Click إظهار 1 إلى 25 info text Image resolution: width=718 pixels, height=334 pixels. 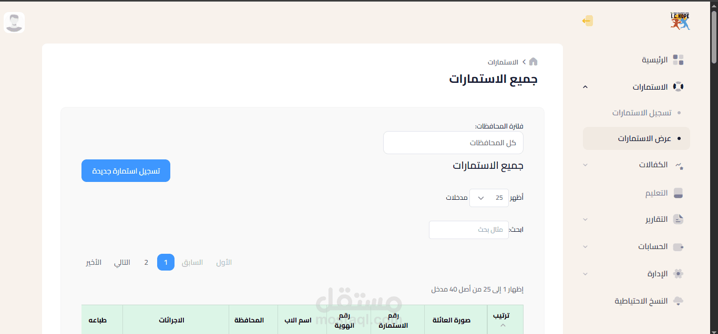(477, 289)
